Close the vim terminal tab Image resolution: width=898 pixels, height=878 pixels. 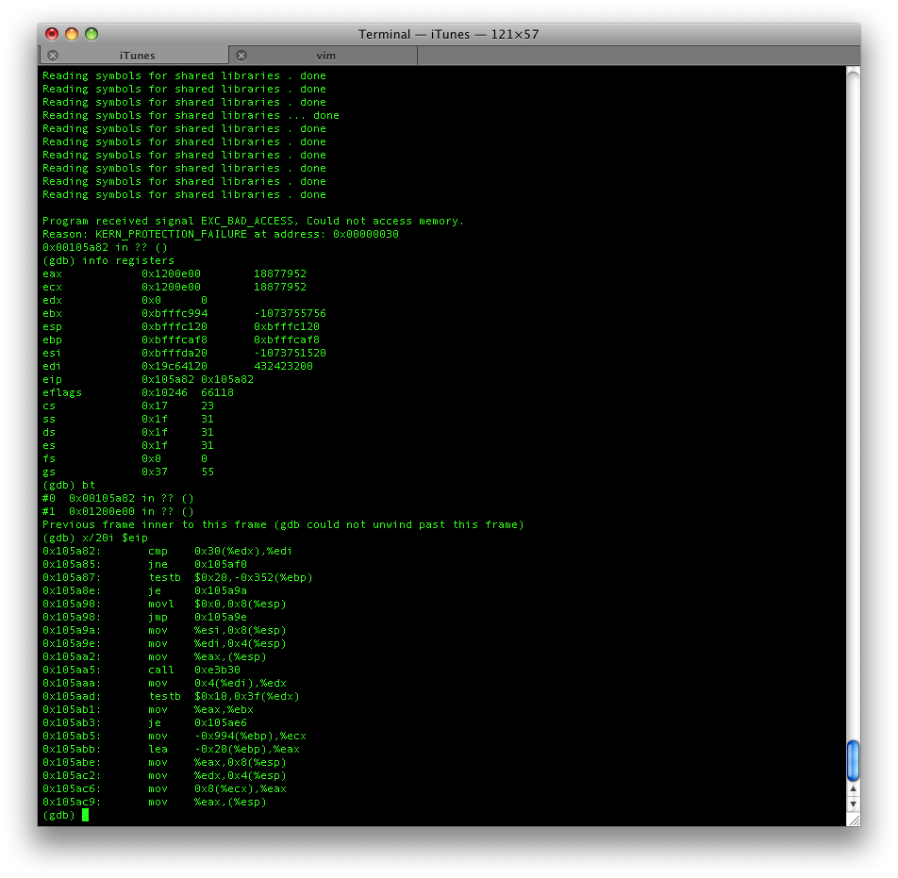pyautogui.click(x=241, y=56)
